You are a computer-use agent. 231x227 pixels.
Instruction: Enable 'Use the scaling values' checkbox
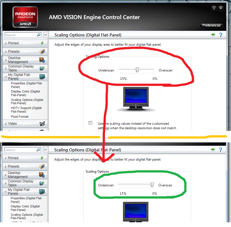(x=90, y=123)
